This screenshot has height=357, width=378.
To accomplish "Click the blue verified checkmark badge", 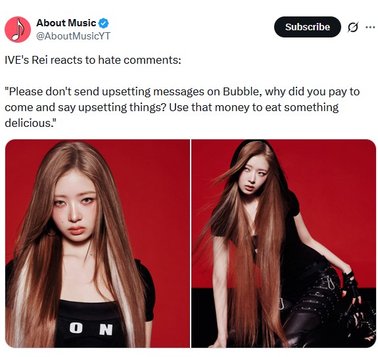I will [x=104, y=23].
